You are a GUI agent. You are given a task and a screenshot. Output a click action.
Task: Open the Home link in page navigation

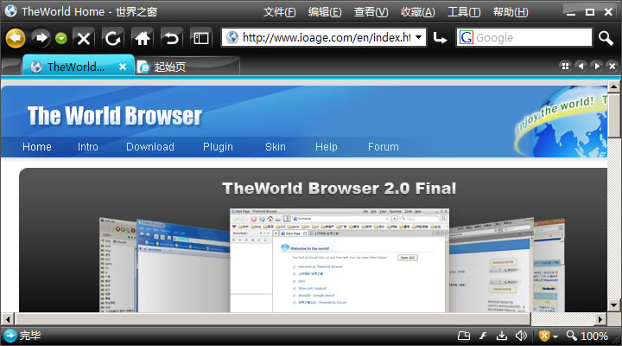point(37,147)
